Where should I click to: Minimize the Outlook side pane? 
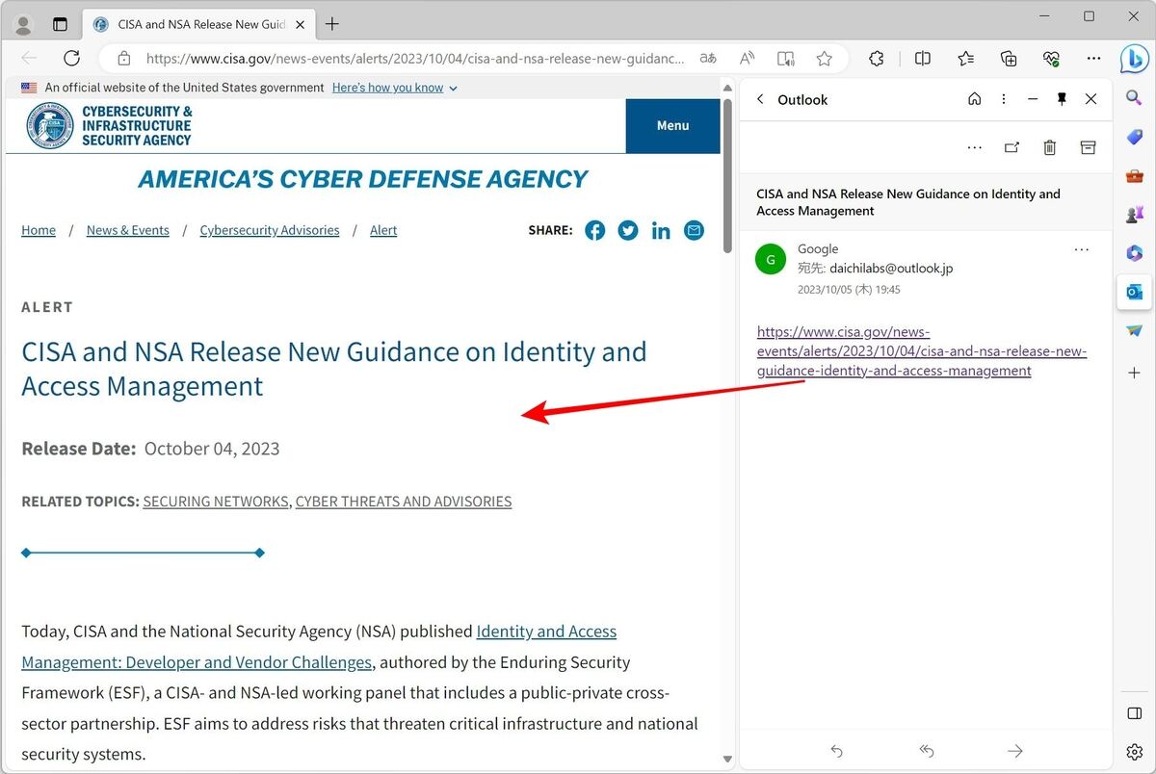coord(1033,99)
